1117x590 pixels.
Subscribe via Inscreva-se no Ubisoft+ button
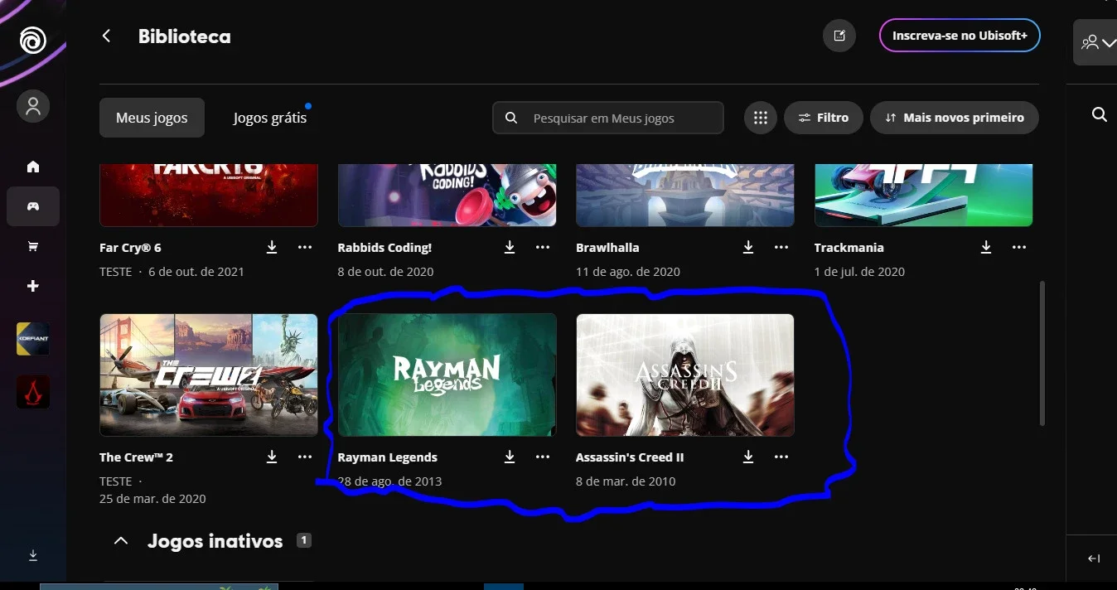960,36
